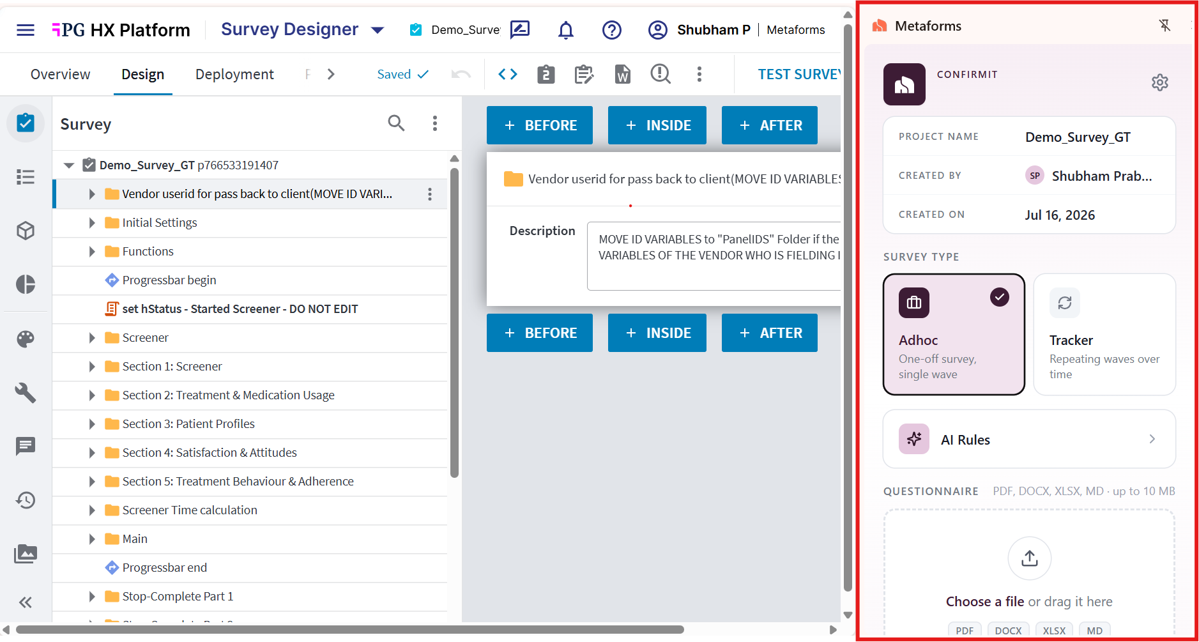1199x642 pixels.
Task: Click the Description text field
Action: (x=714, y=256)
